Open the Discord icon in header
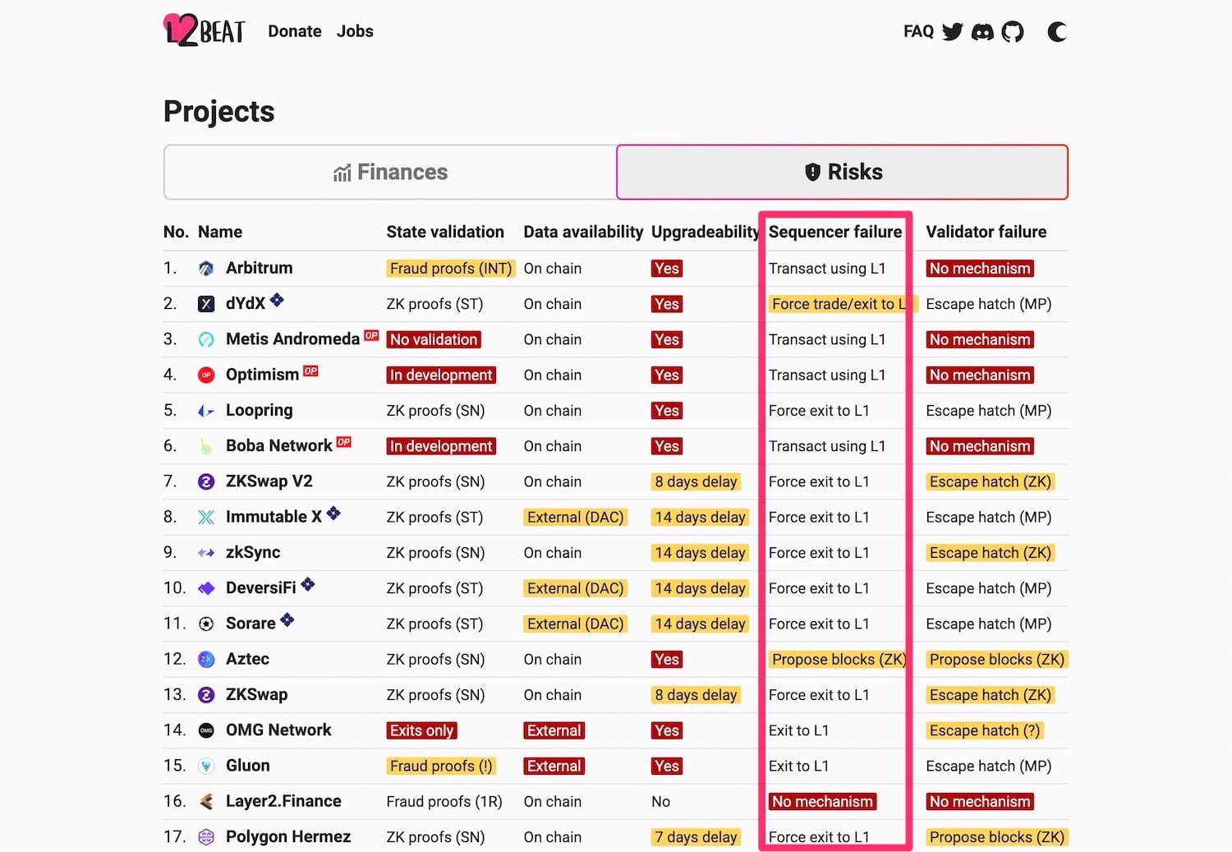This screenshot has height=852, width=1232. [982, 32]
